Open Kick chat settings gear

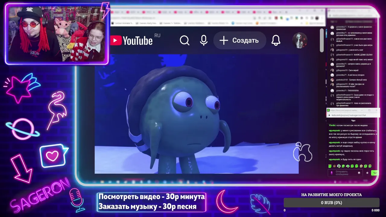coord(367,173)
